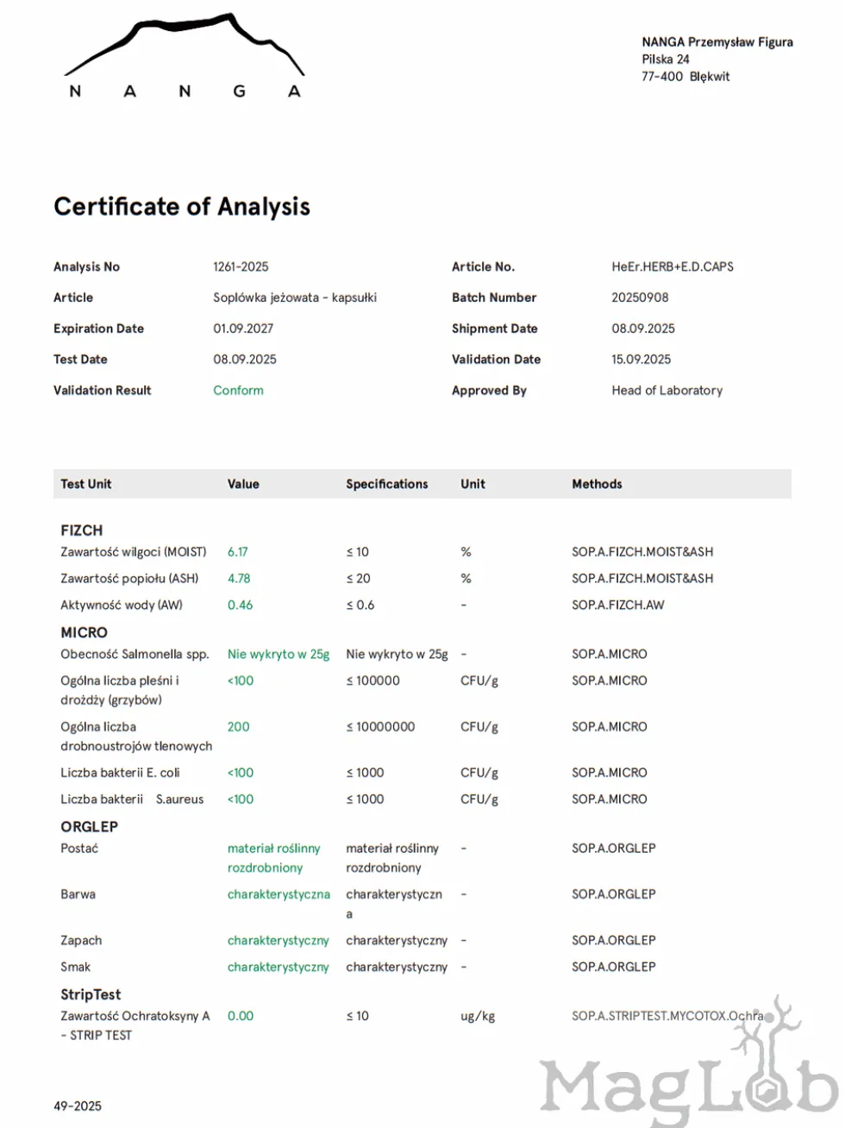Select the green Salmonella result 'Nie wykryto w 25g'

[x=279, y=655]
